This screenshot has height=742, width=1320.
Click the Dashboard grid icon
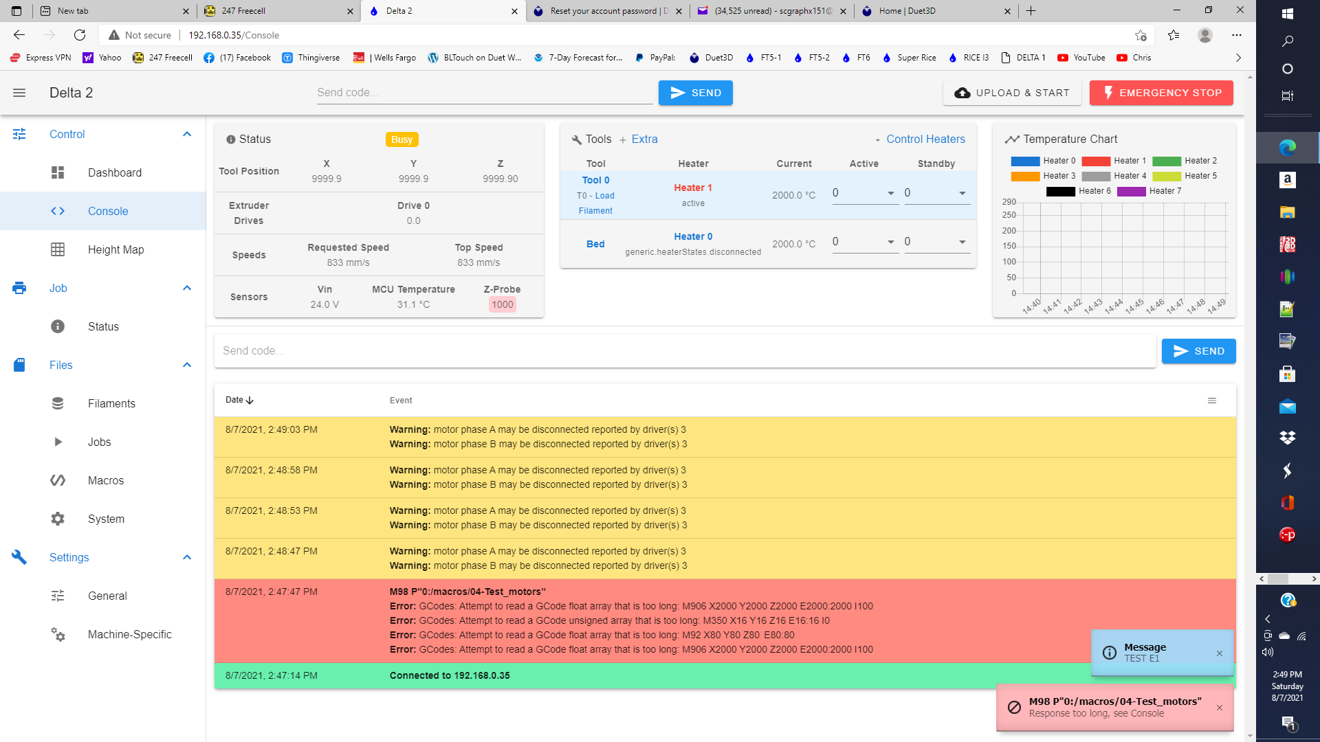coord(58,172)
